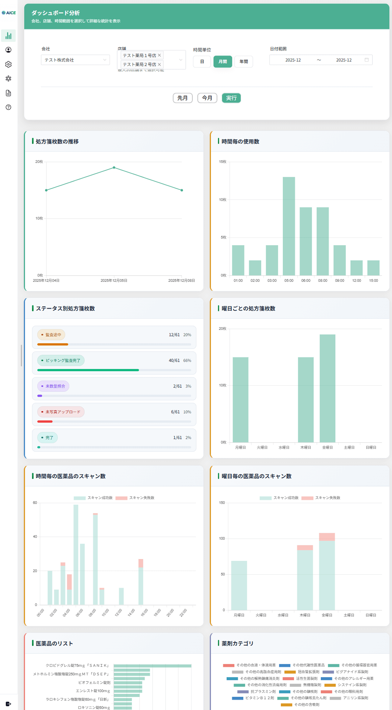Remove テスト薬局２号店 store tag
392x710 pixels.
160,64
